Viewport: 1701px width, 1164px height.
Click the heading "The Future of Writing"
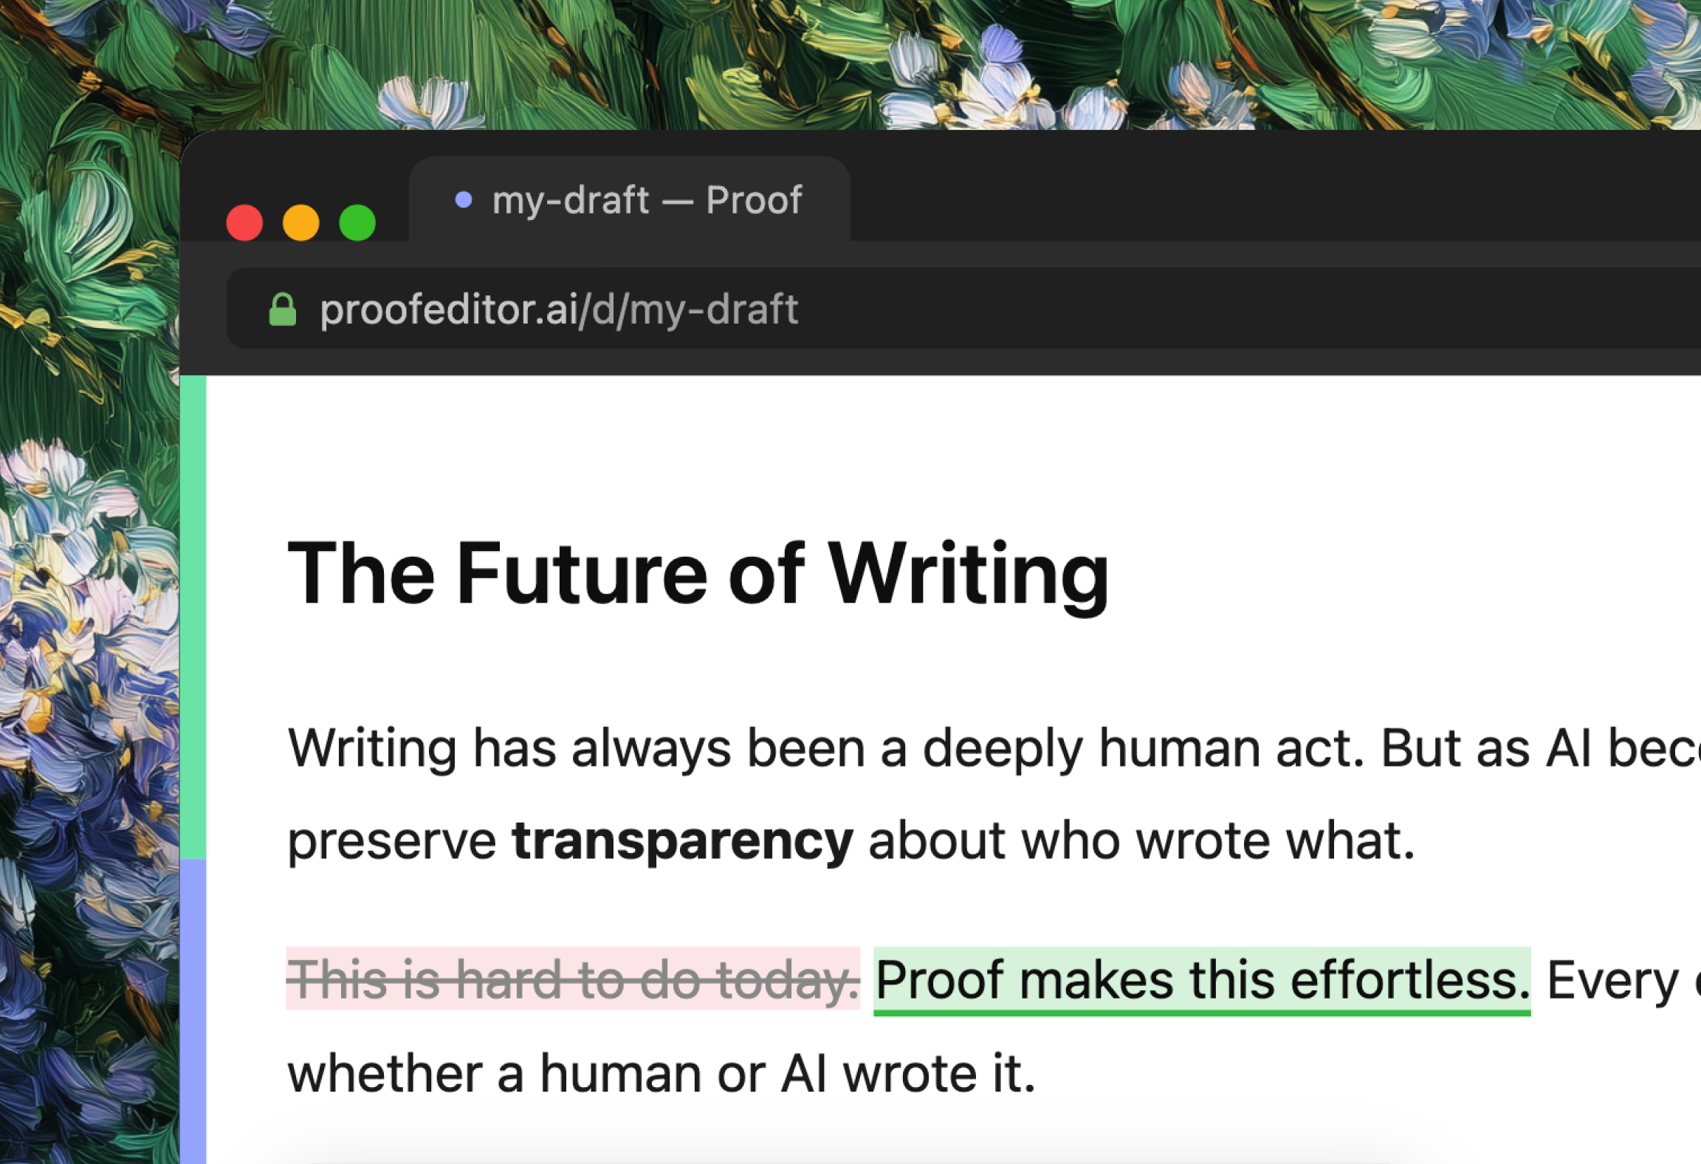tap(697, 574)
